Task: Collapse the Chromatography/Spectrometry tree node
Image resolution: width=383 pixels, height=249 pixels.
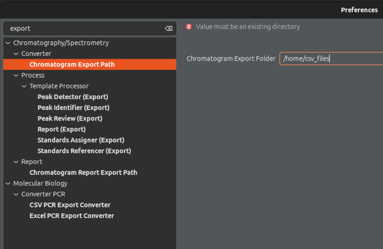Action: (x=8, y=43)
